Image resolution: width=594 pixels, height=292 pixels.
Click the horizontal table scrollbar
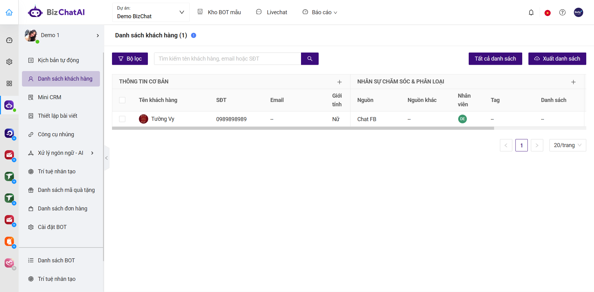click(303, 128)
